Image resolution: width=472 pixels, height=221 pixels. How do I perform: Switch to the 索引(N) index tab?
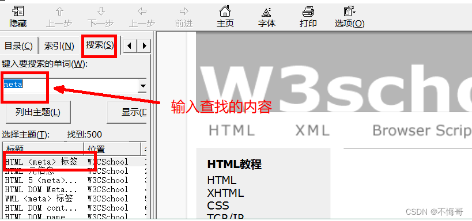tap(59, 46)
